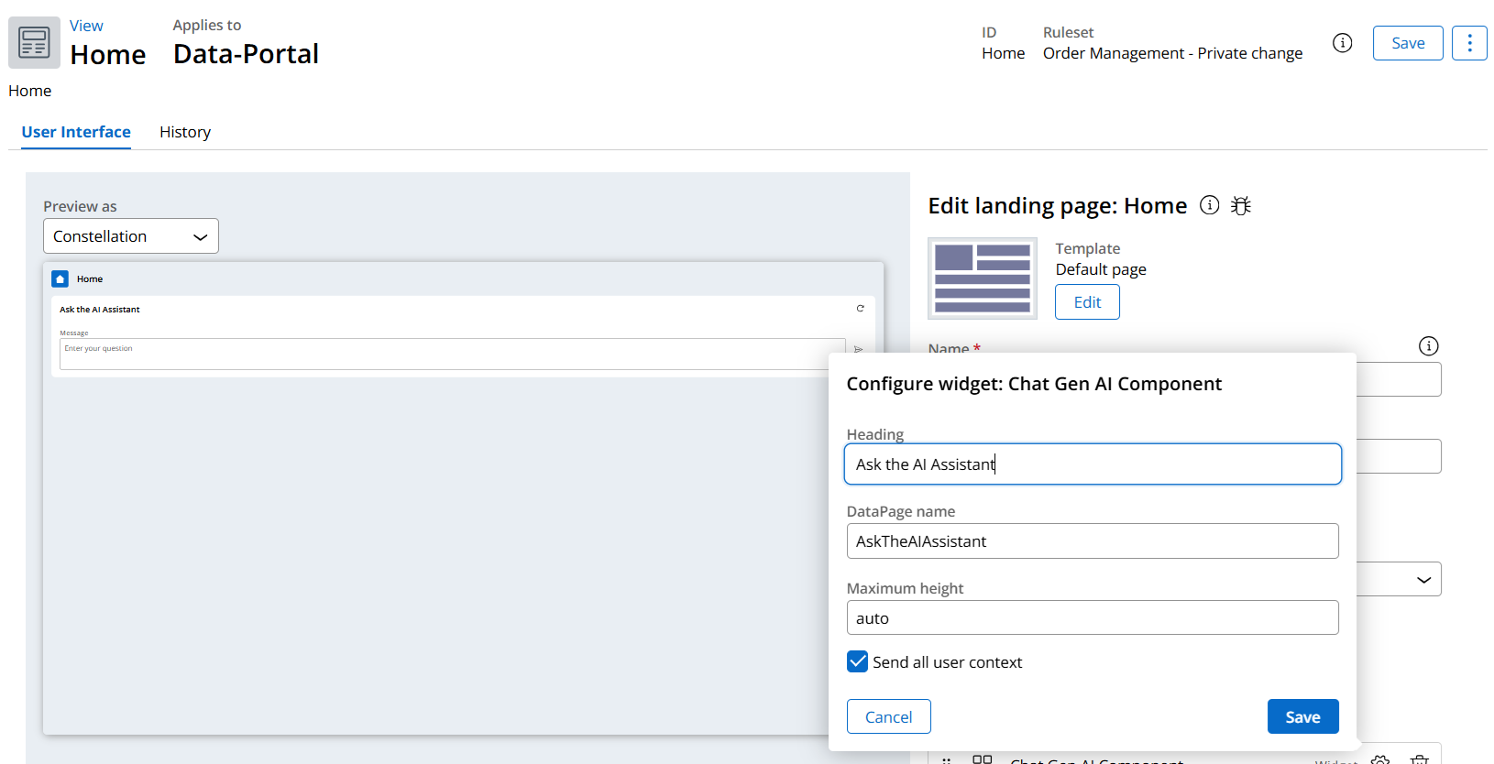
Task: Toggle Send all user context checkbox
Action: [857, 661]
